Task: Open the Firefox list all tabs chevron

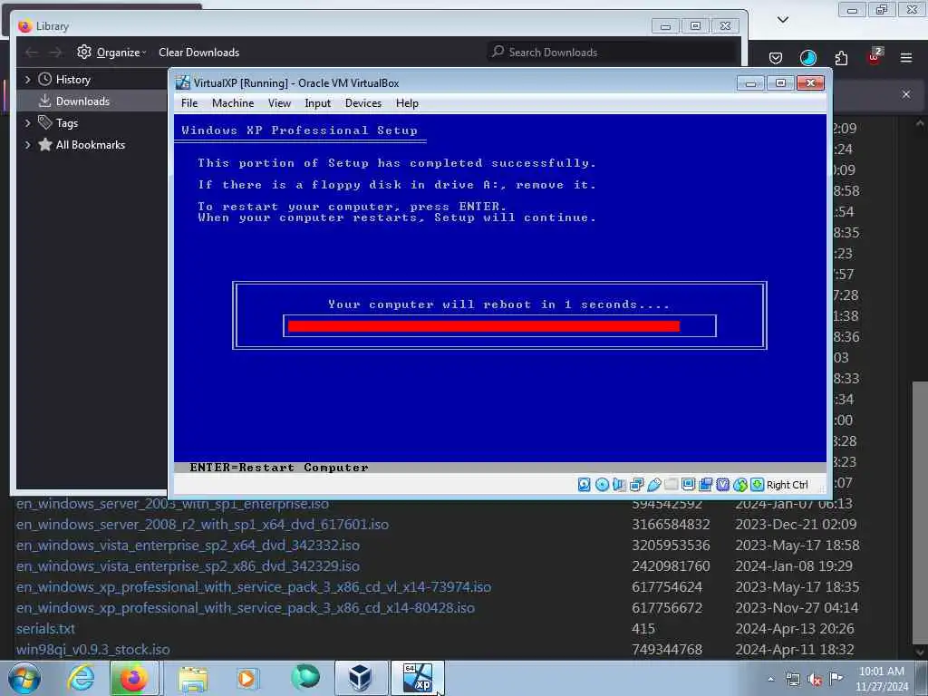Action: 783,20
